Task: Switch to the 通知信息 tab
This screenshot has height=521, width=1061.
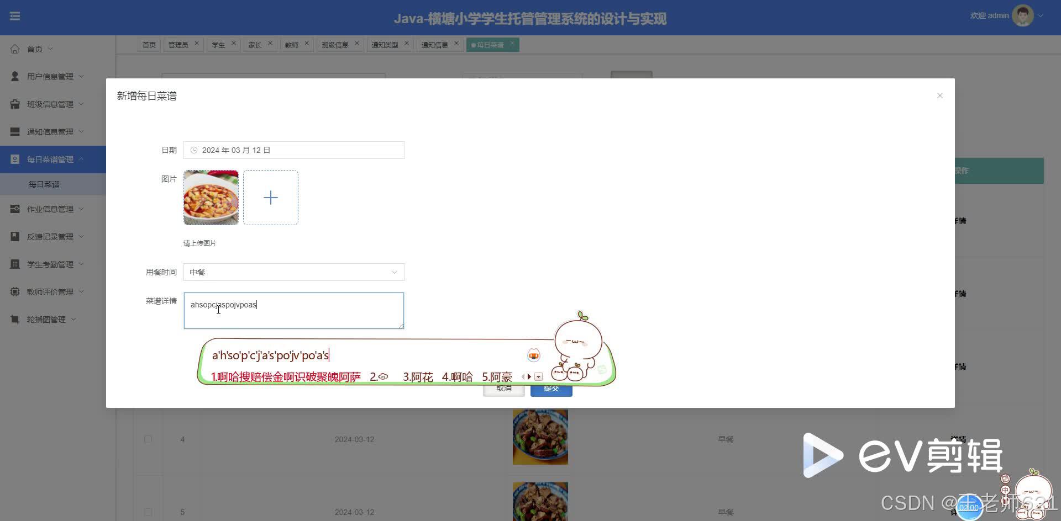Action: pos(434,45)
